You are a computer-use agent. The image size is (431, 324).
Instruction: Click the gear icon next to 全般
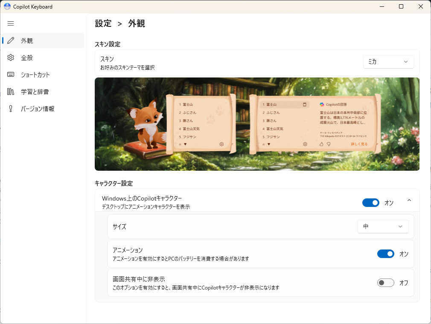click(11, 57)
